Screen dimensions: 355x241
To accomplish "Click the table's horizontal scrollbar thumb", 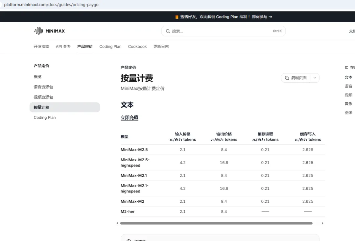I will [x=216, y=223].
